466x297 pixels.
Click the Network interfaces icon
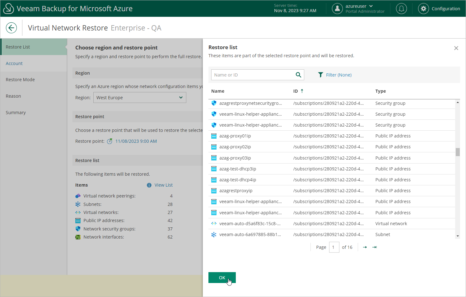pos(78,237)
